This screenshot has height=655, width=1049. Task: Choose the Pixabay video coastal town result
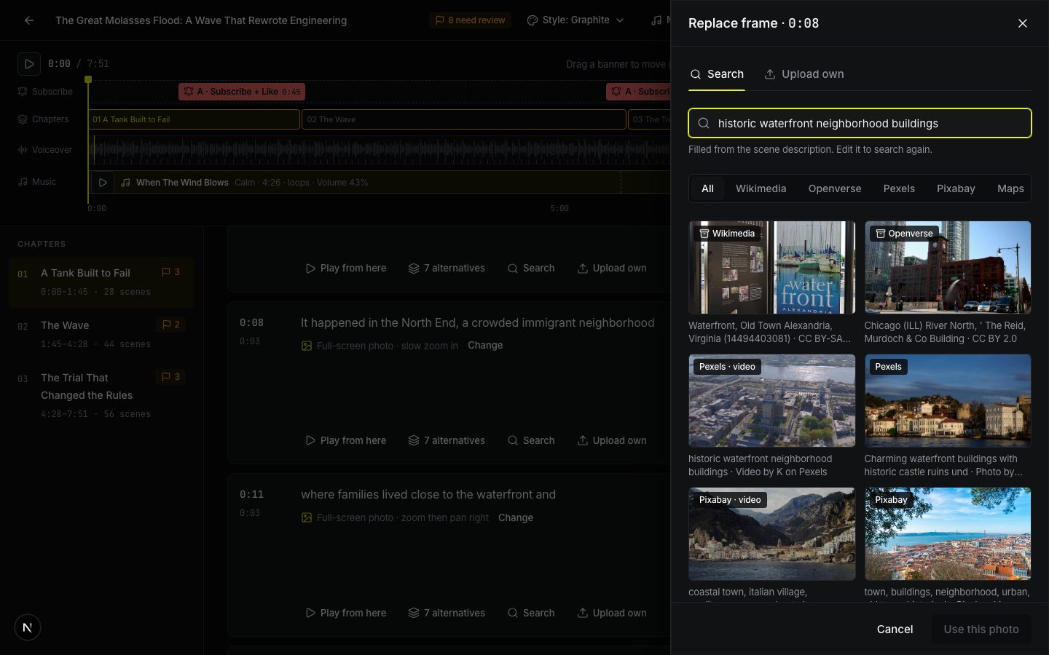771,534
